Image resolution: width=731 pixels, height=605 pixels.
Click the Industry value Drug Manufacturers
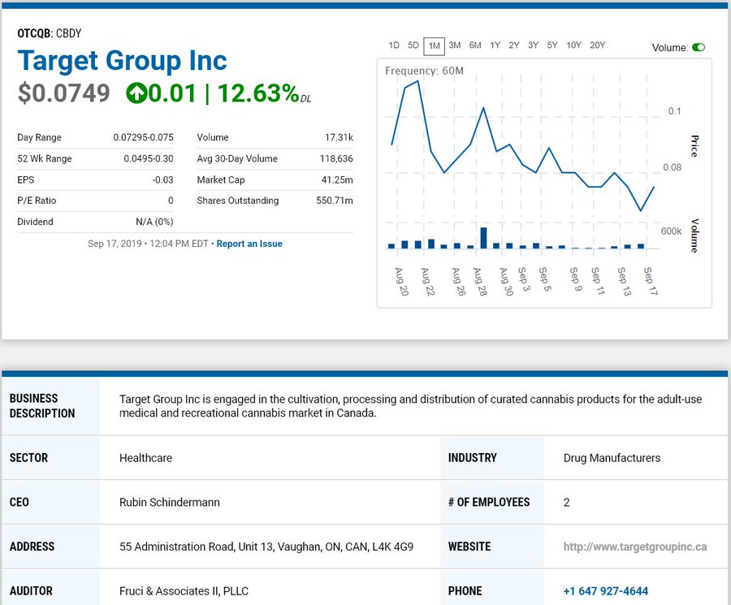612,458
